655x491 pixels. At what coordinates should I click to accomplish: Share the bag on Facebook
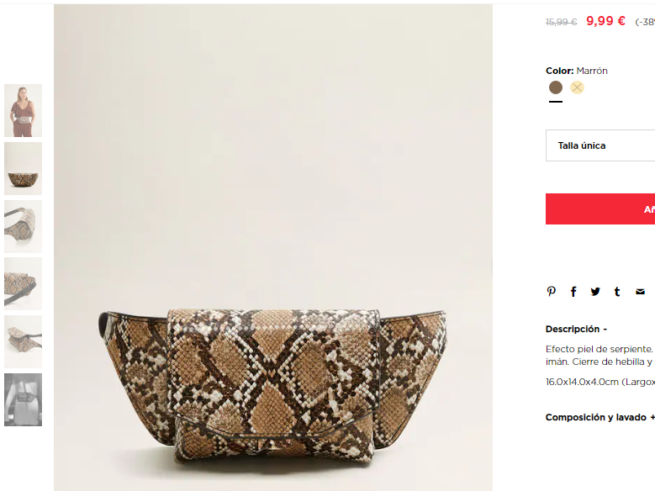click(573, 292)
